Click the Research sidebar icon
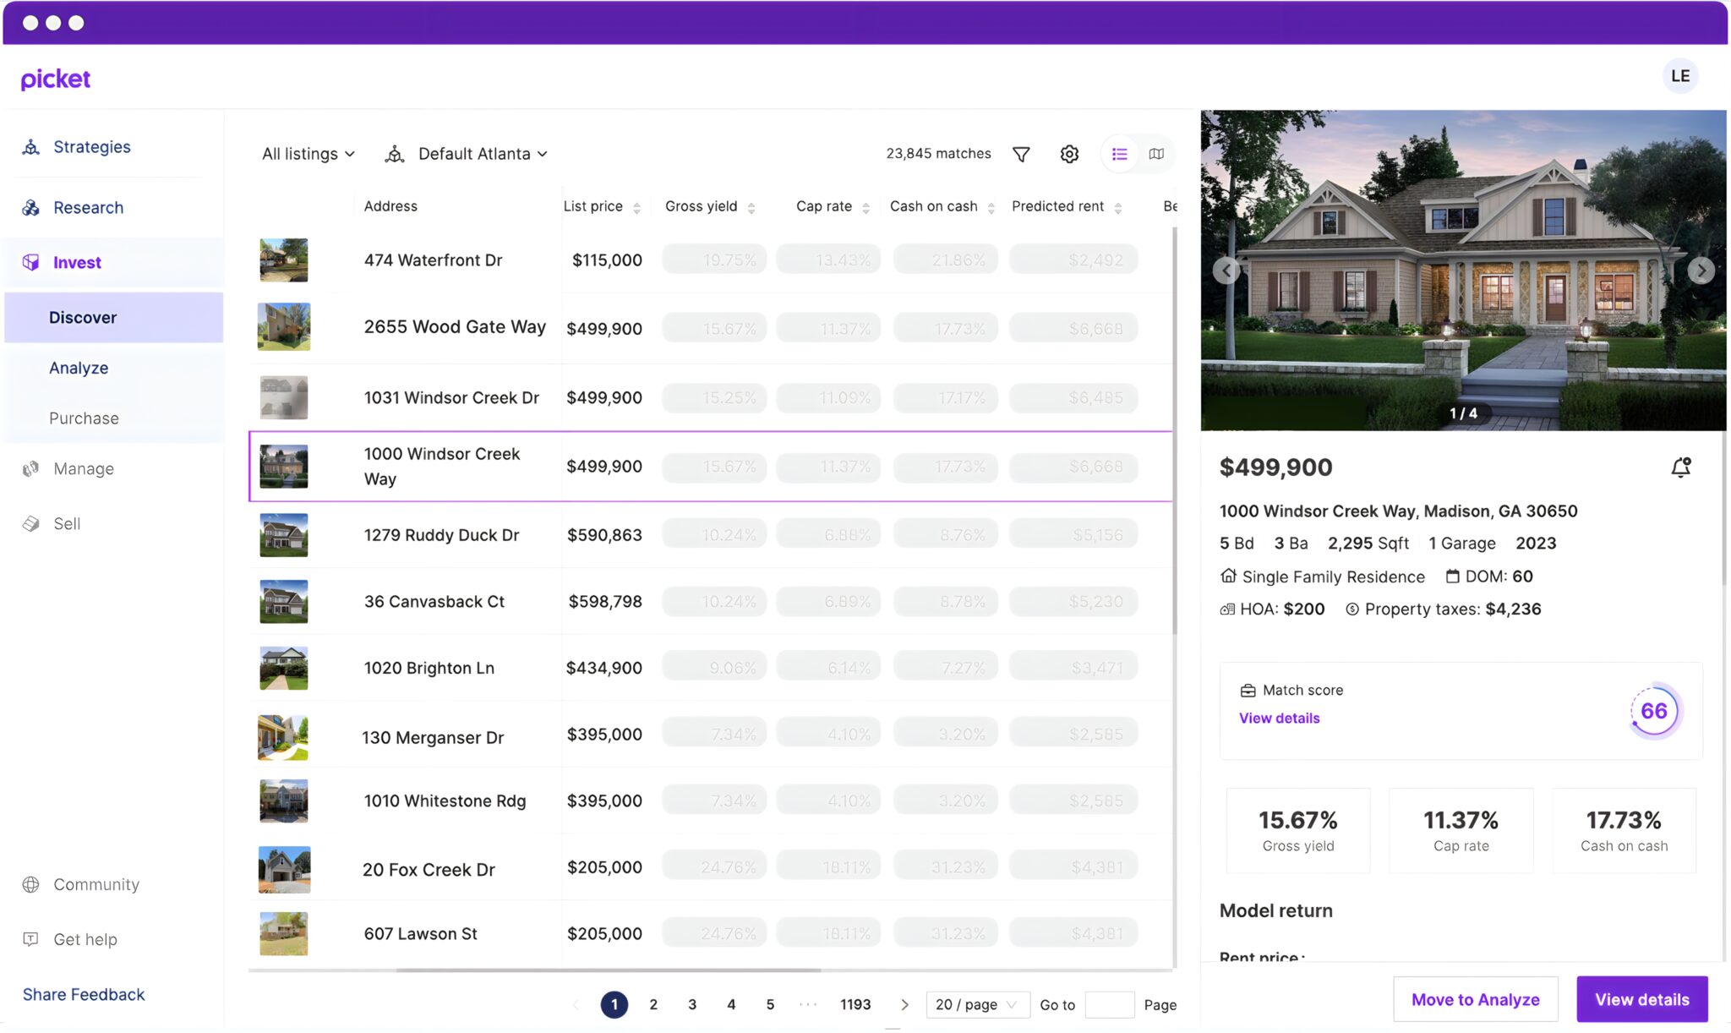The image size is (1731, 1033). pyautogui.click(x=31, y=208)
